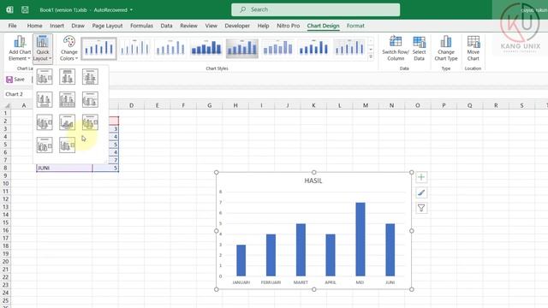Screen dimensions: 548x308
Task: Switch to the Nitro Pro tab
Action: 288,26
